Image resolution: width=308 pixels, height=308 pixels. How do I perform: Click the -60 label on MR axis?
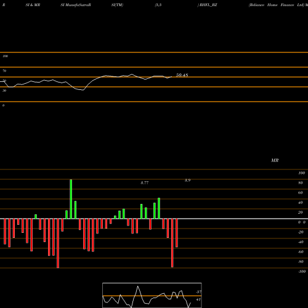pos(301,252)
